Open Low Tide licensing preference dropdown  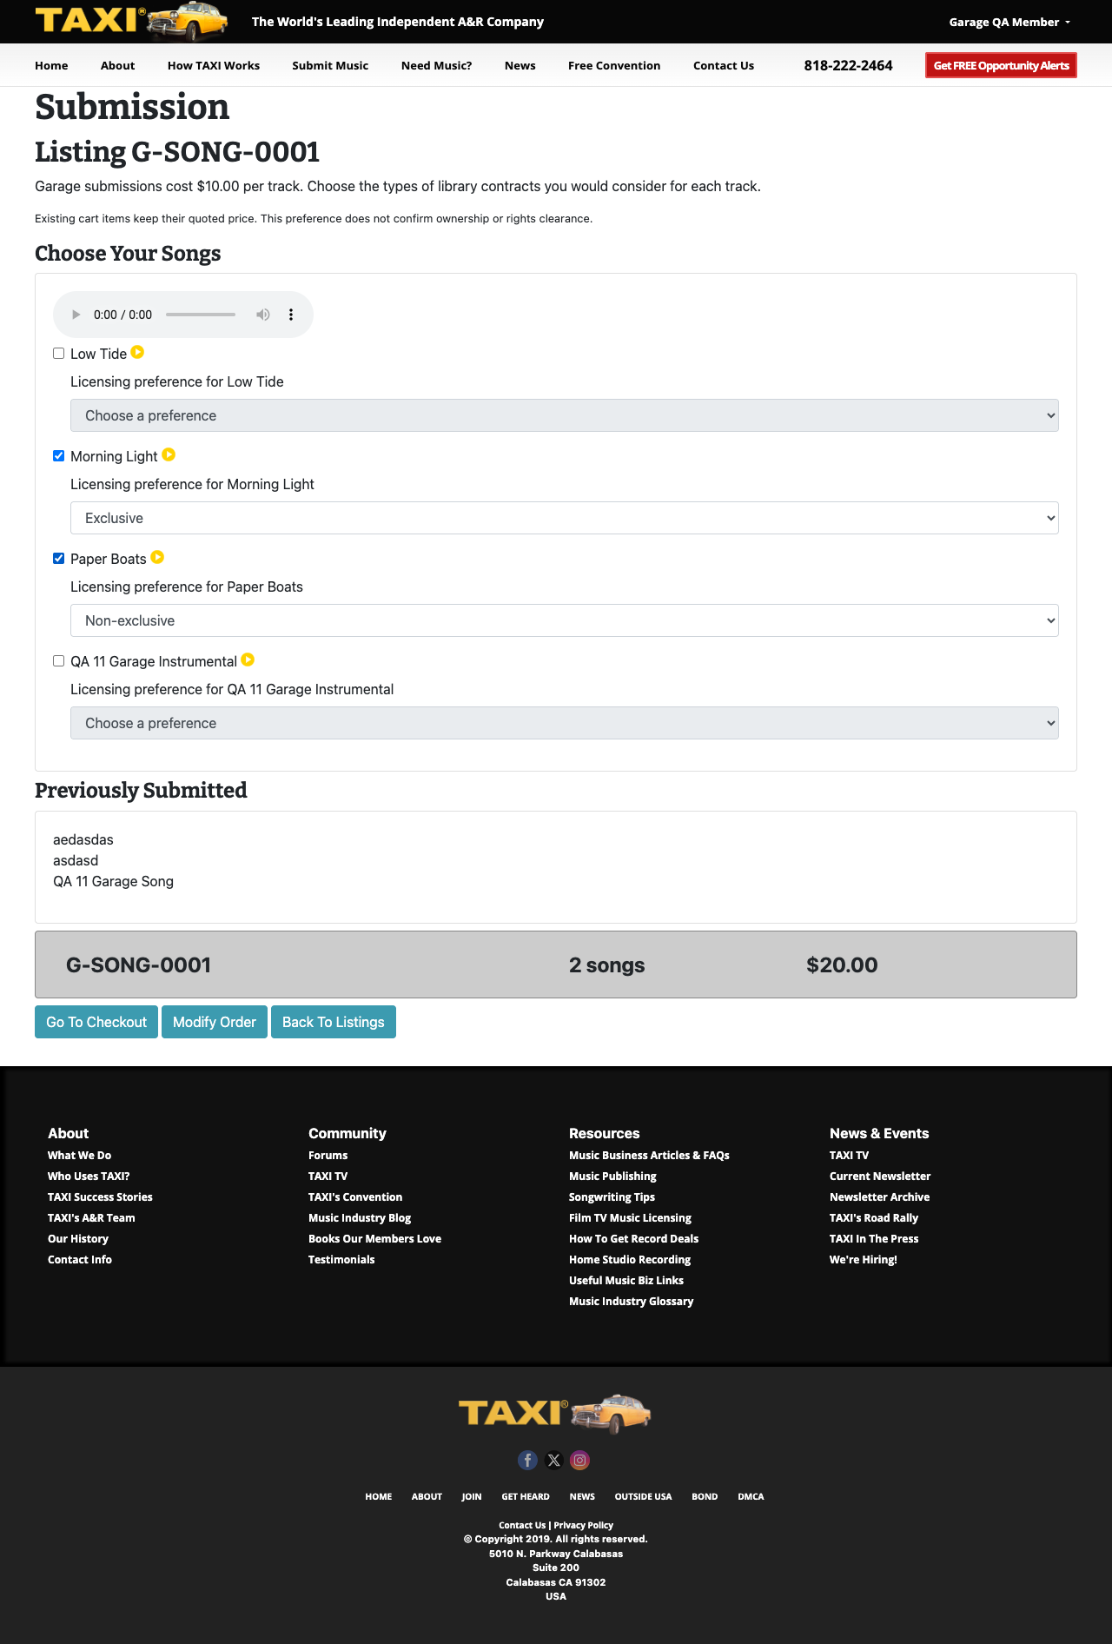pos(565,415)
